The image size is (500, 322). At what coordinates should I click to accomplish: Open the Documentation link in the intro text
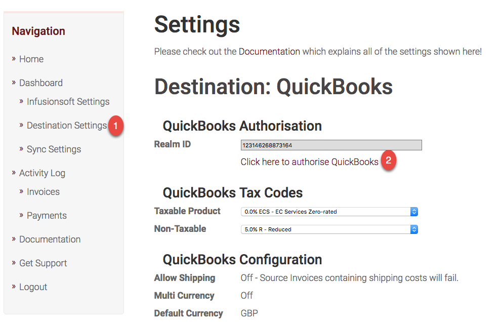[269, 51]
